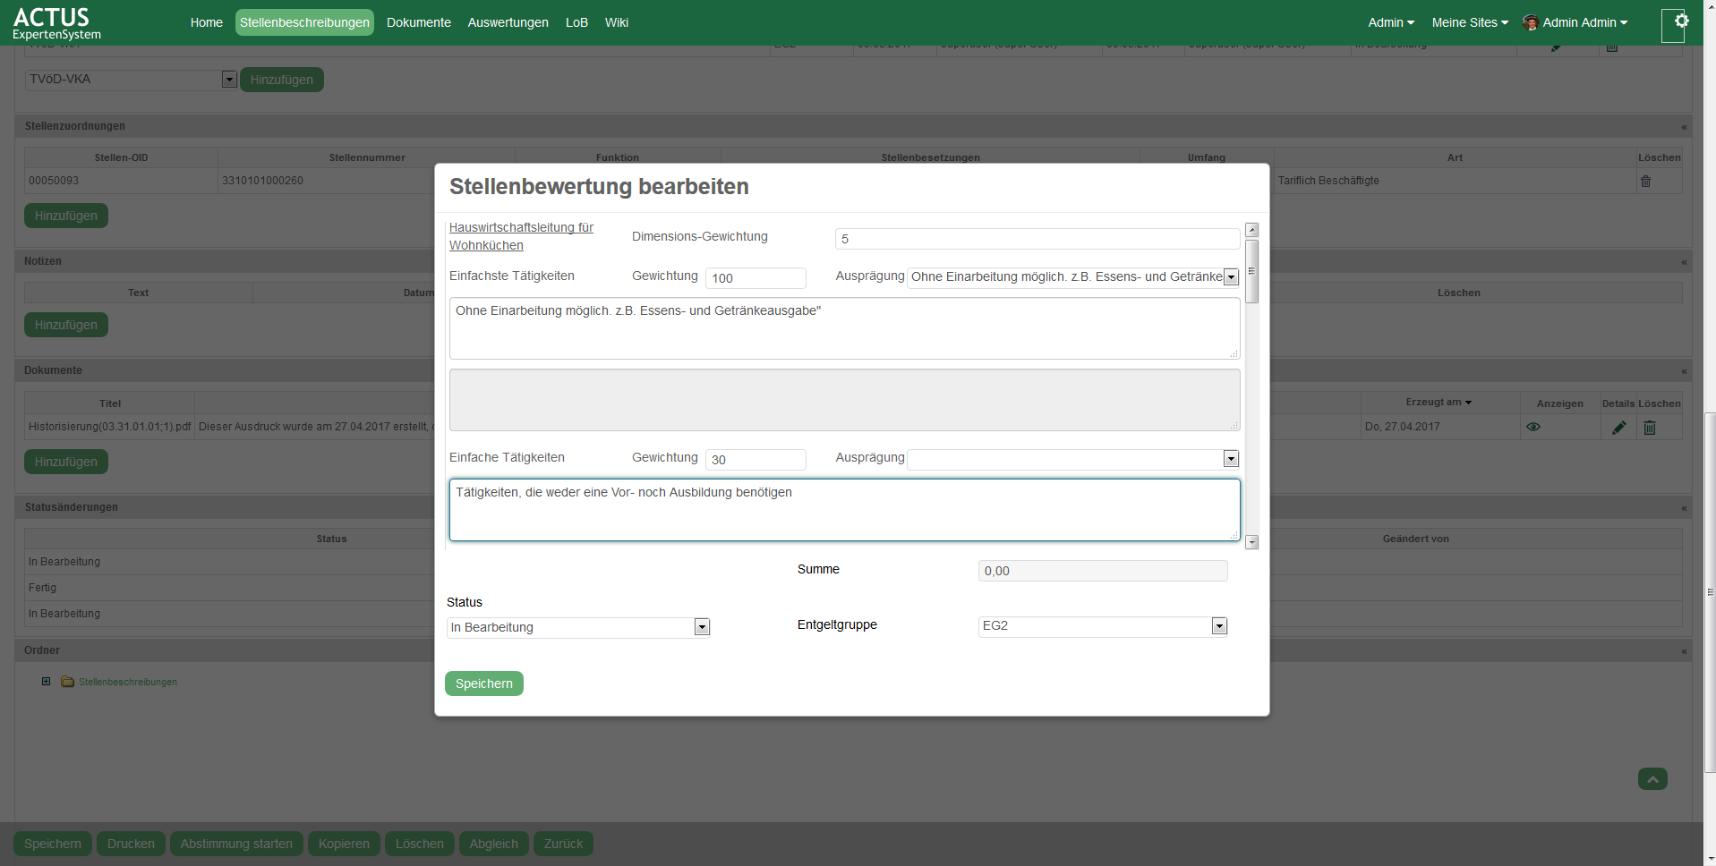Delete the Historisierung document via trash icon
Screen dimensions: 1716x866
click(1649, 428)
